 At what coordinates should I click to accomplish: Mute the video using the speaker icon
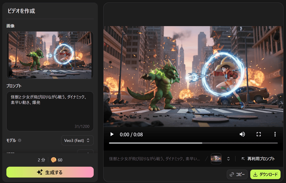point(242,134)
